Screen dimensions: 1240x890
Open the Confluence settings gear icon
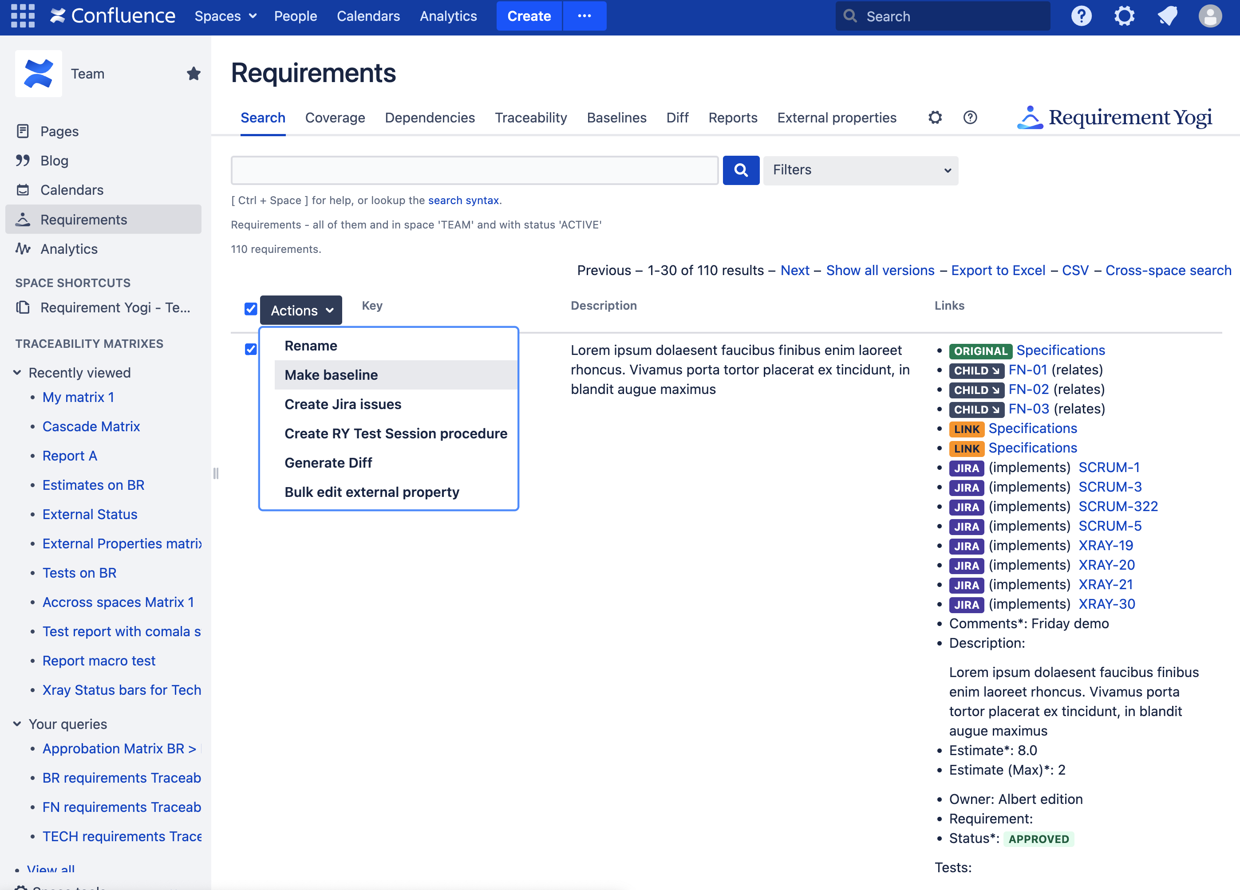click(x=1124, y=16)
